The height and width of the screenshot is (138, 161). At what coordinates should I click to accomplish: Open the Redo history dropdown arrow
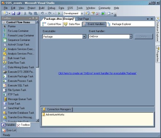53,14
